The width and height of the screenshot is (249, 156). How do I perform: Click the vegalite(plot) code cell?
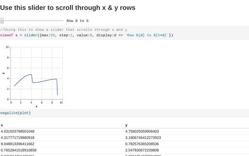[x=15, y=113]
